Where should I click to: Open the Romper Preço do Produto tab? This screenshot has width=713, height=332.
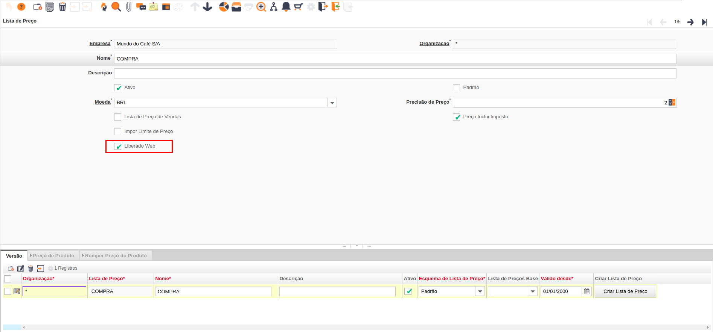[116, 256]
